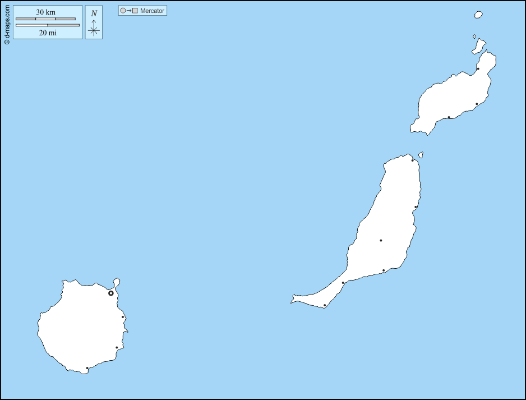526x400 pixels.
Task: Select the central inland dot on Fuerteventura
Action: (381, 241)
